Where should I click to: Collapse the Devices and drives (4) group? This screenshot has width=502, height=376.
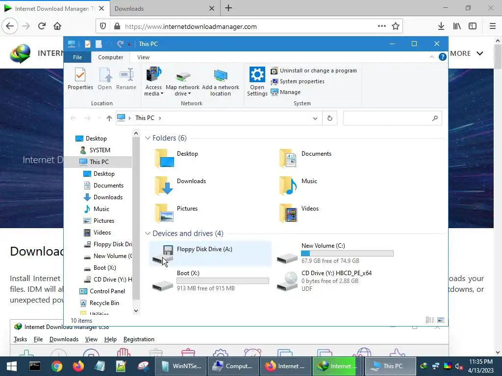tap(148, 234)
